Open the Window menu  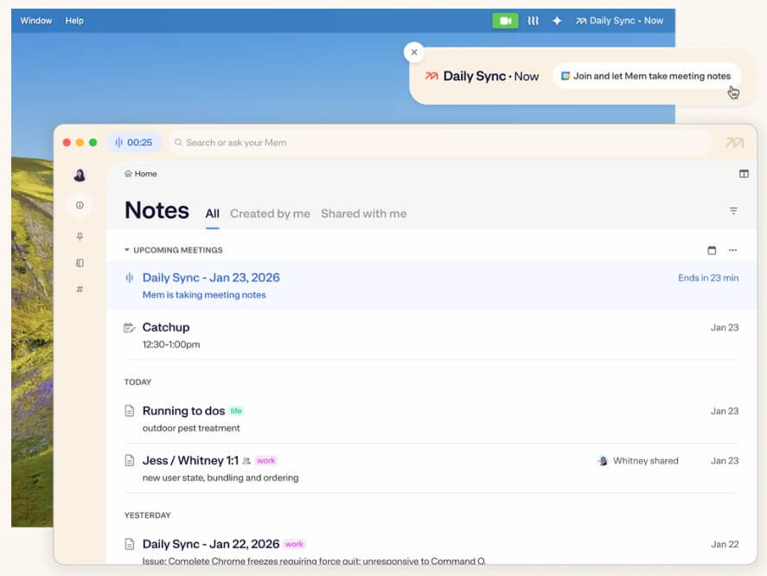click(x=35, y=21)
